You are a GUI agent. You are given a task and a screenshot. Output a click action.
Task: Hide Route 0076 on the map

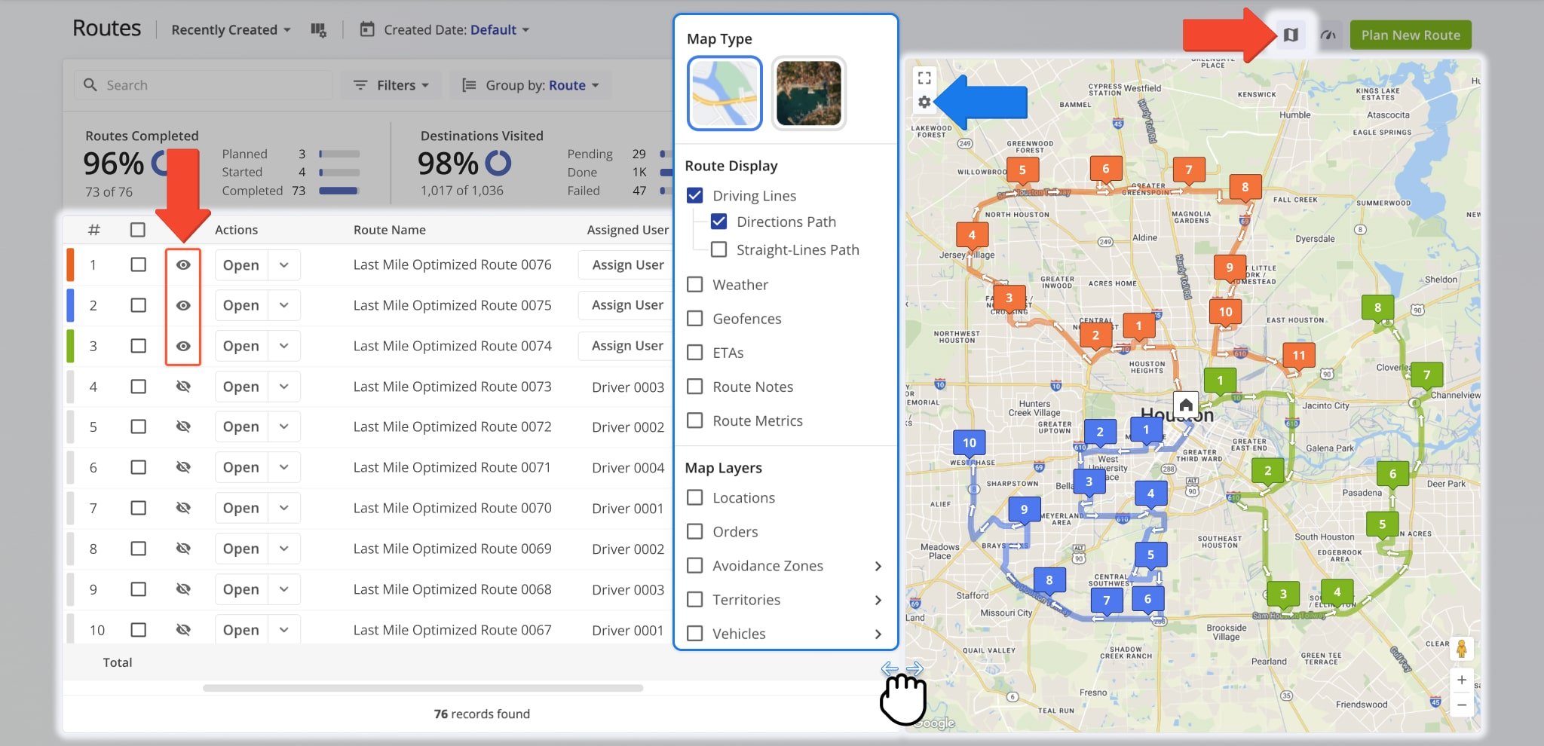[183, 265]
